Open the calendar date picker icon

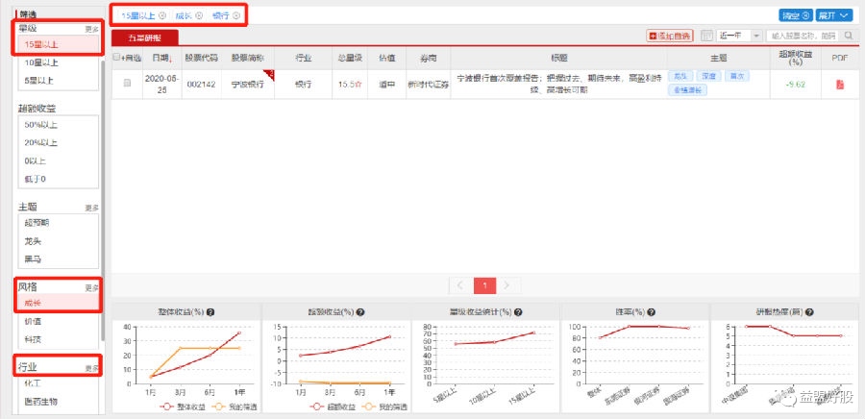(x=707, y=36)
